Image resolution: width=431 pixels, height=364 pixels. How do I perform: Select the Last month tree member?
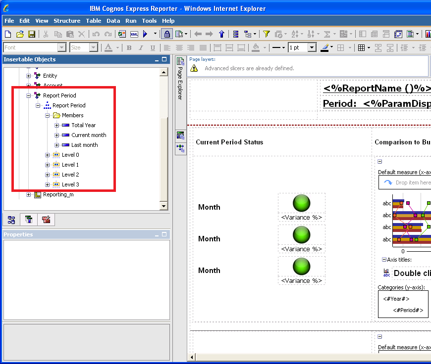(84, 145)
